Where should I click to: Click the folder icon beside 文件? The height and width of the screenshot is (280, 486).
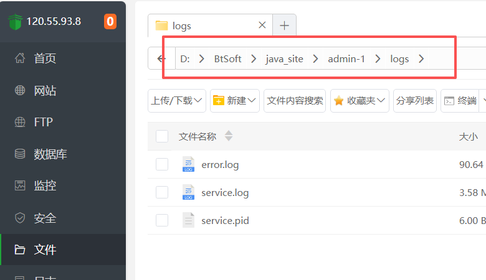[x=20, y=250]
